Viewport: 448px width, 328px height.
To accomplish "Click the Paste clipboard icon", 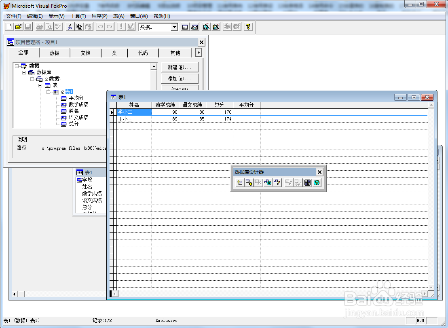I will [88, 27].
